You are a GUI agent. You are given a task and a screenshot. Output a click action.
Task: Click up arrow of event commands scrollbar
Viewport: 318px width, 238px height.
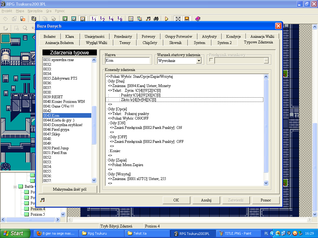point(266,77)
